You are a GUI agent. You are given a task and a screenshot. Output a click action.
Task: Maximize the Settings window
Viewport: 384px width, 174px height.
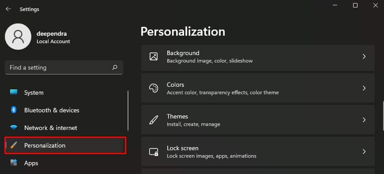click(x=355, y=5)
